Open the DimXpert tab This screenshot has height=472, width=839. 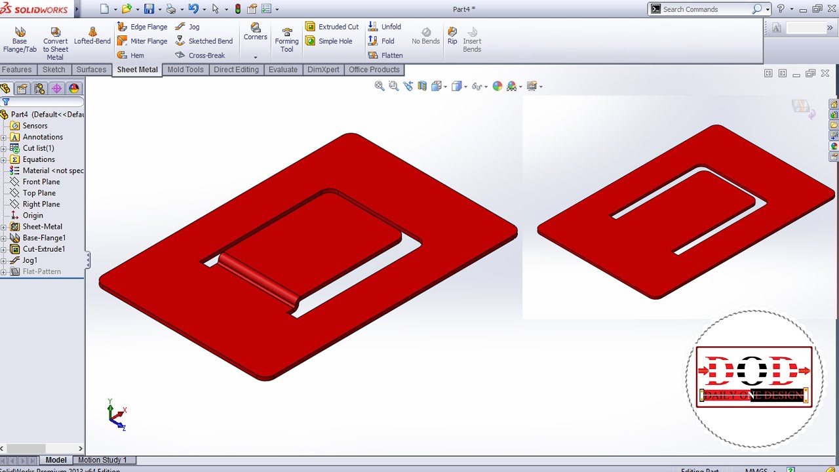click(323, 69)
